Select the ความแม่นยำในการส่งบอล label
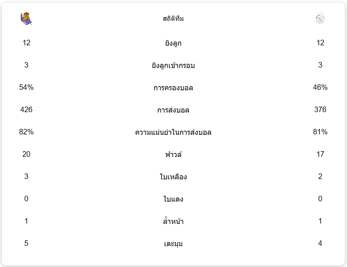The width and height of the screenshot is (347, 267). coord(173,132)
